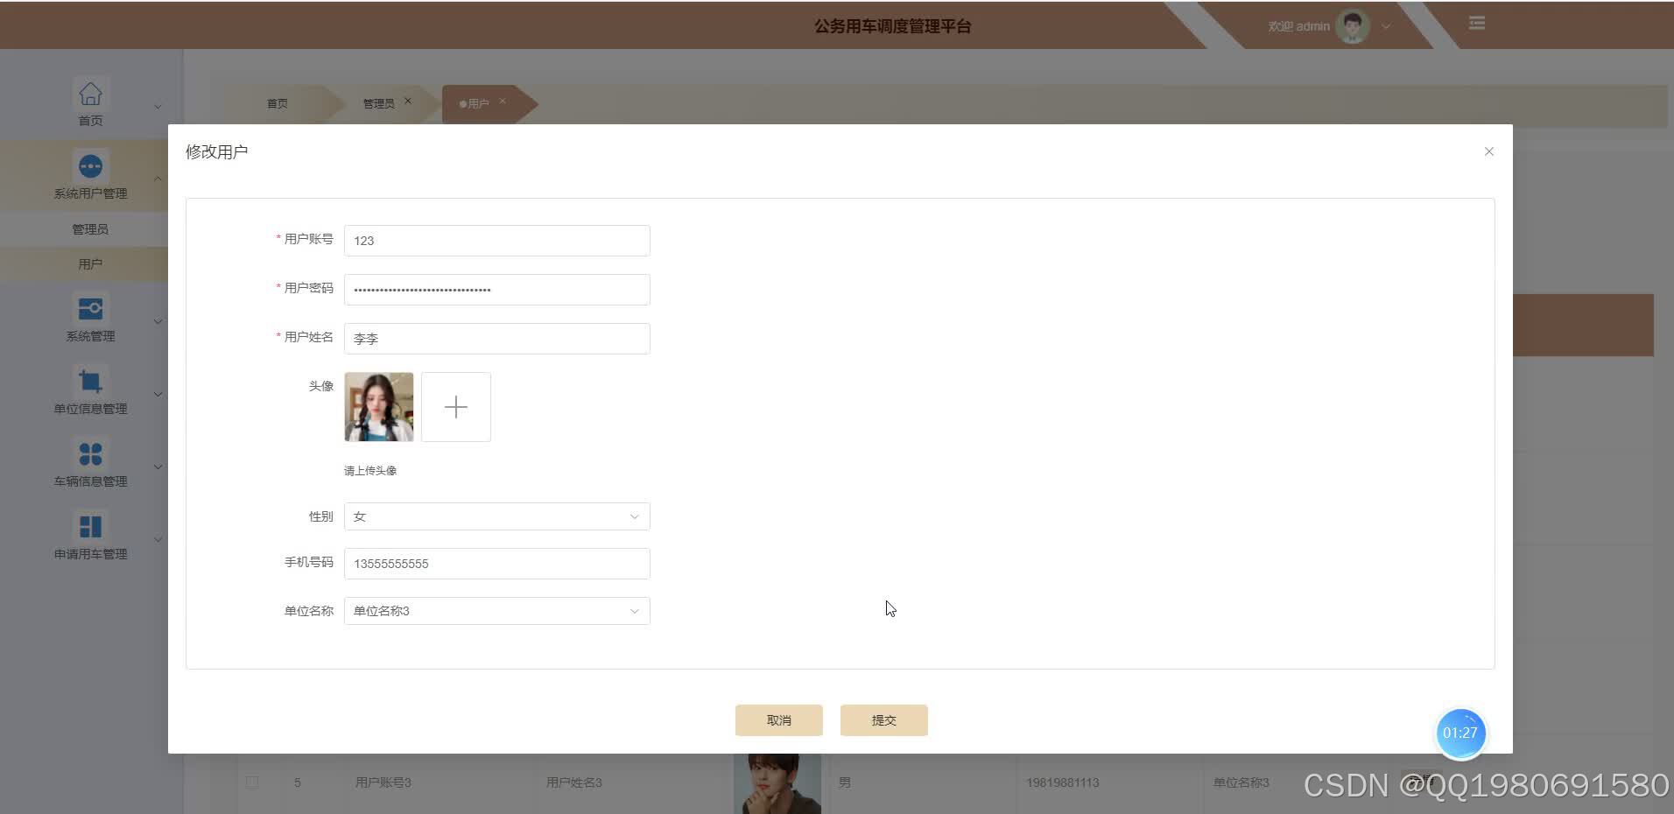Click the admin avatar in the header
Viewport: 1674px width, 814px height.
pyautogui.click(x=1351, y=26)
